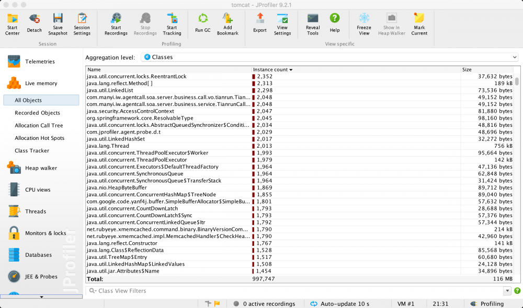Sort table by the Size column

[x=486, y=69]
